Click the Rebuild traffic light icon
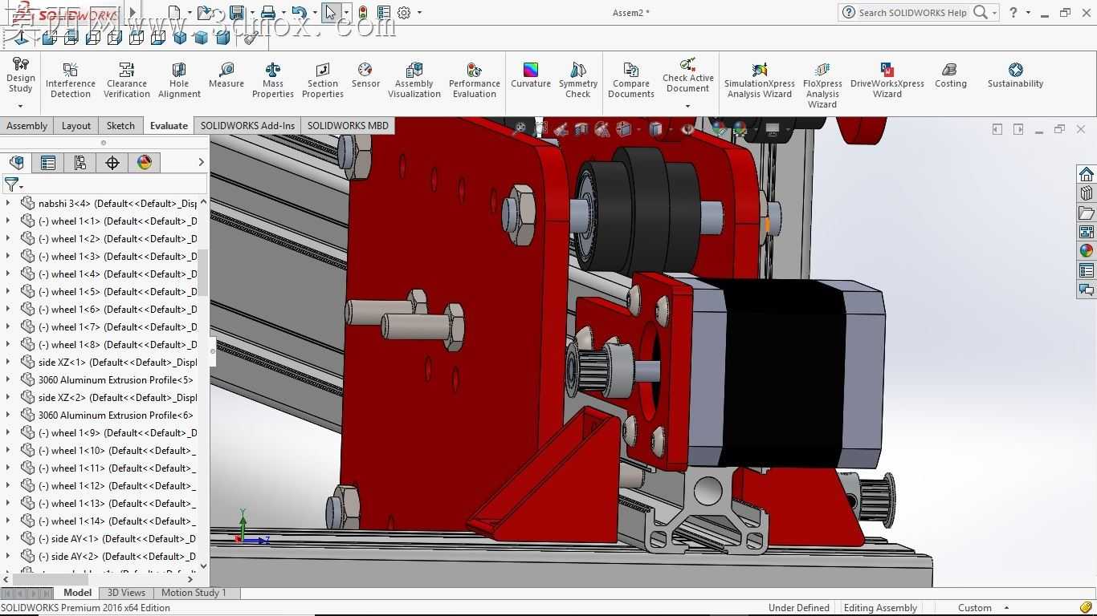The width and height of the screenshot is (1097, 616). [x=363, y=13]
